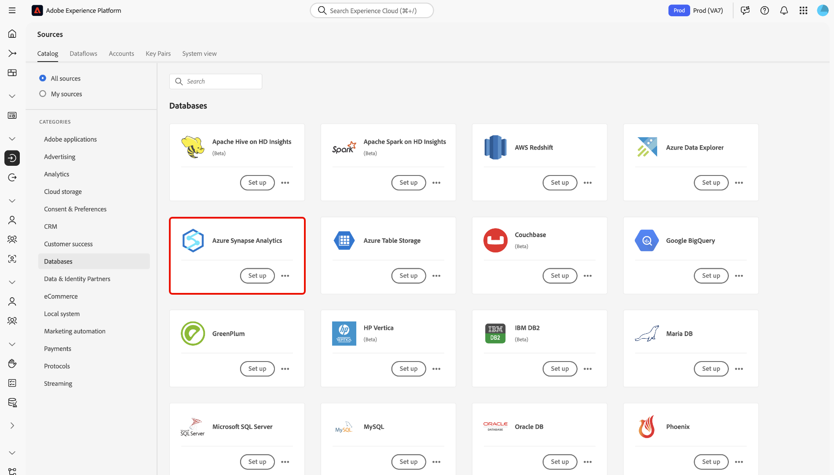Image resolution: width=834 pixels, height=475 pixels.
Task: Select the CRM category
Action: click(x=51, y=227)
